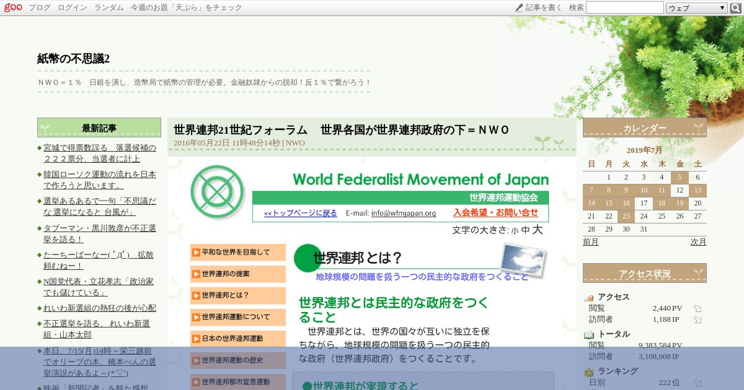Click the goo logo icon
Screen dimensions: 744x390
pos(13,7)
